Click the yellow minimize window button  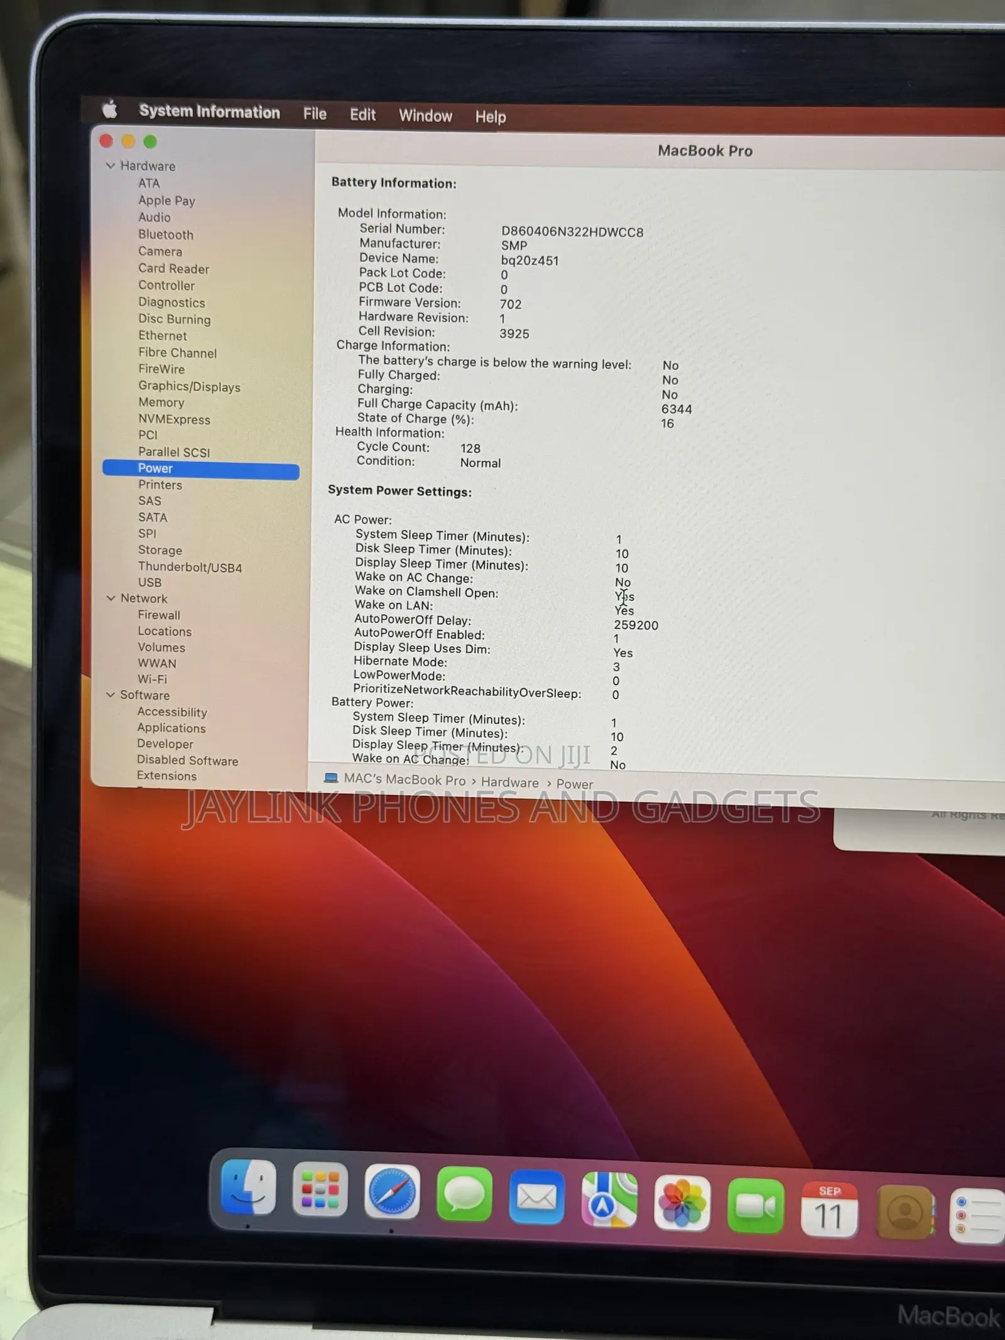tap(128, 141)
